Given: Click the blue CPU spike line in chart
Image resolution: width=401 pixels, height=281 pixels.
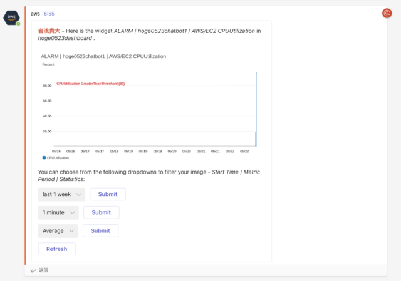Looking at the screenshot, I should (256, 109).
